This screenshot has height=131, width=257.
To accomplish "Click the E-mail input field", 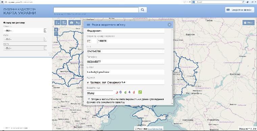I will (x=125, y=72).
